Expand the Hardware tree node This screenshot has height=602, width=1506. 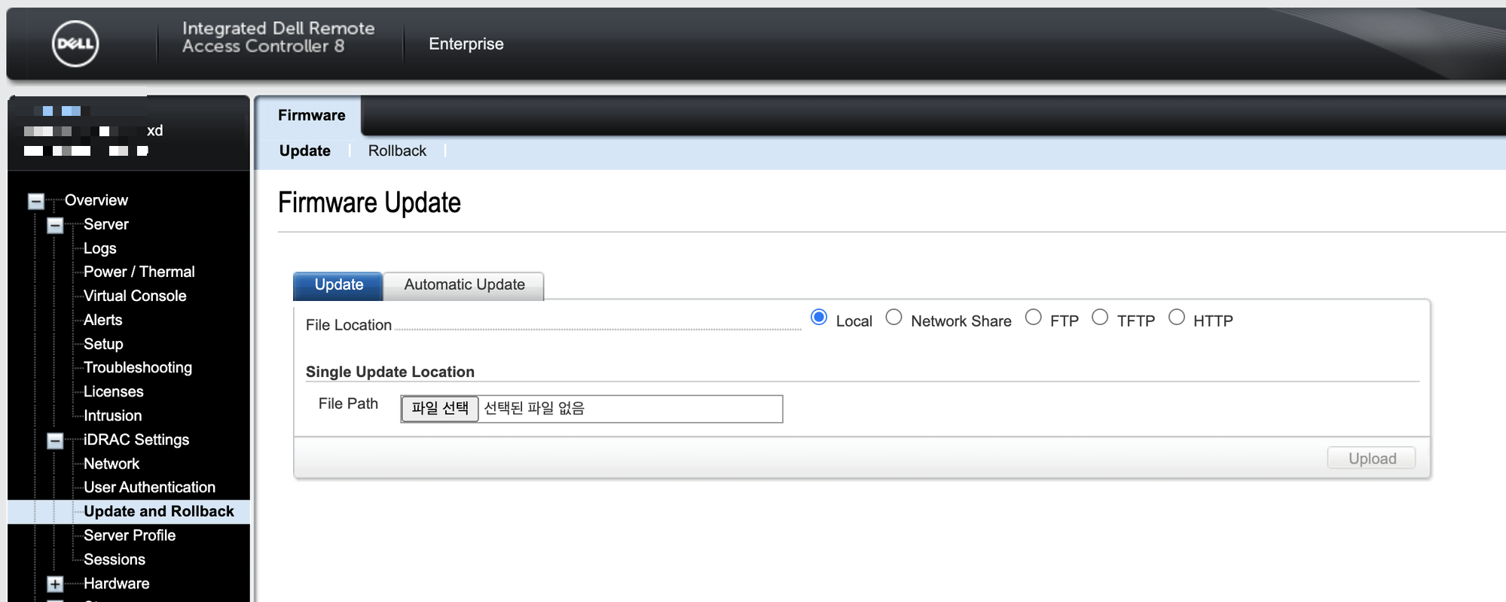coord(55,584)
